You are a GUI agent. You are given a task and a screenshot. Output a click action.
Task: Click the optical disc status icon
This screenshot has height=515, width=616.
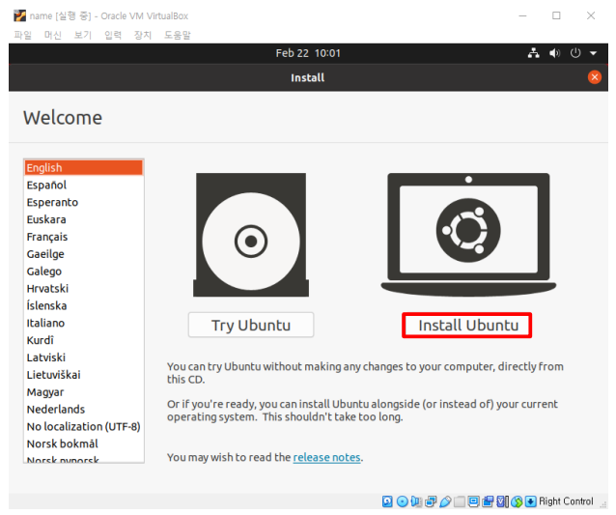[403, 501]
